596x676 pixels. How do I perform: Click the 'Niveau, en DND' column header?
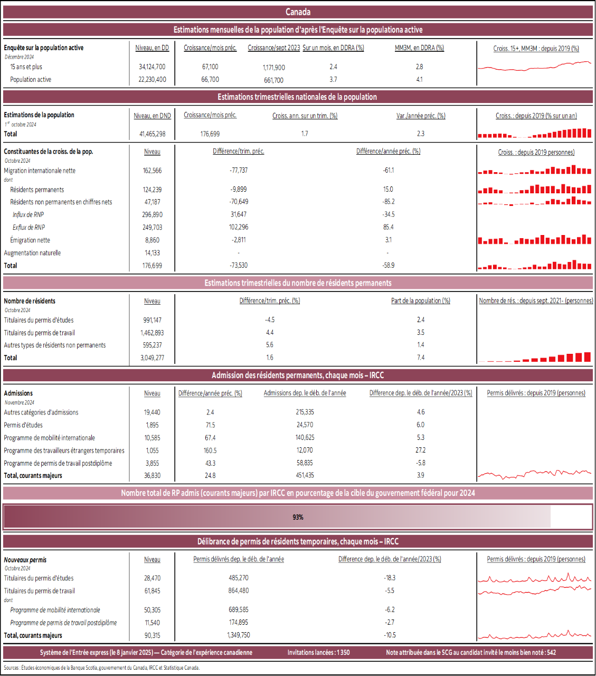point(152,116)
